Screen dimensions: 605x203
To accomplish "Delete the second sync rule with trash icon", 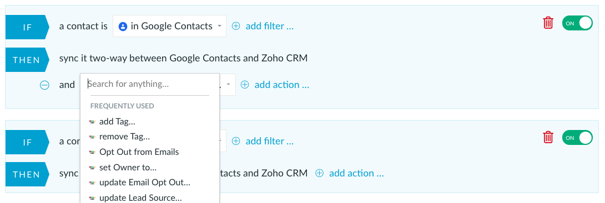I will click(x=548, y=137).
